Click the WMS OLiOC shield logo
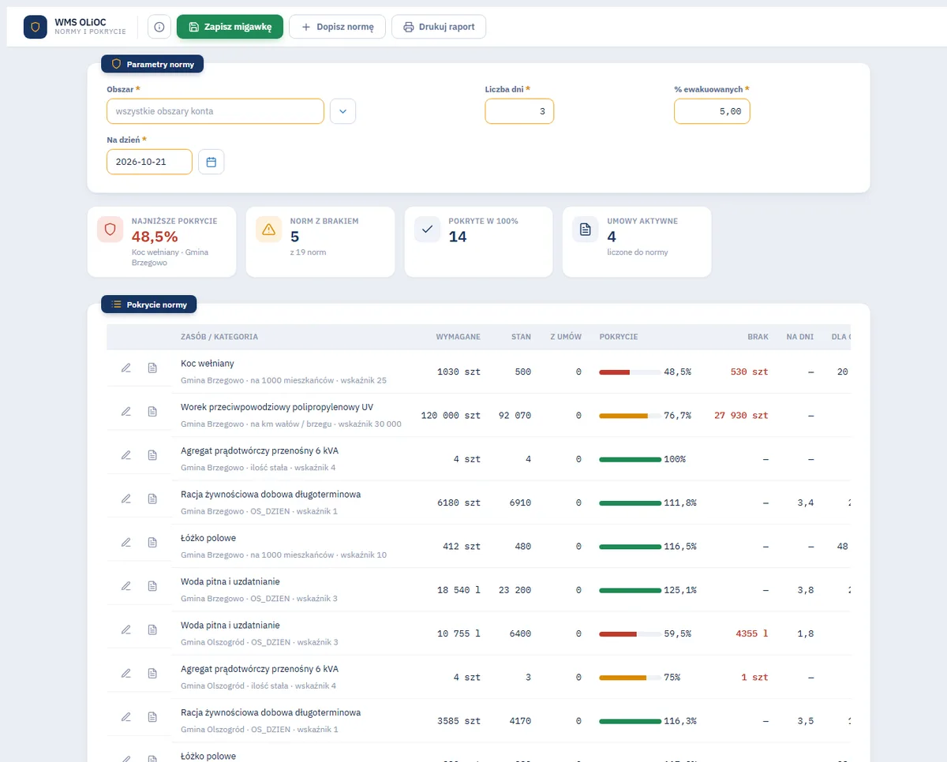This screenshot has height=762, width=947. point(36,27)
